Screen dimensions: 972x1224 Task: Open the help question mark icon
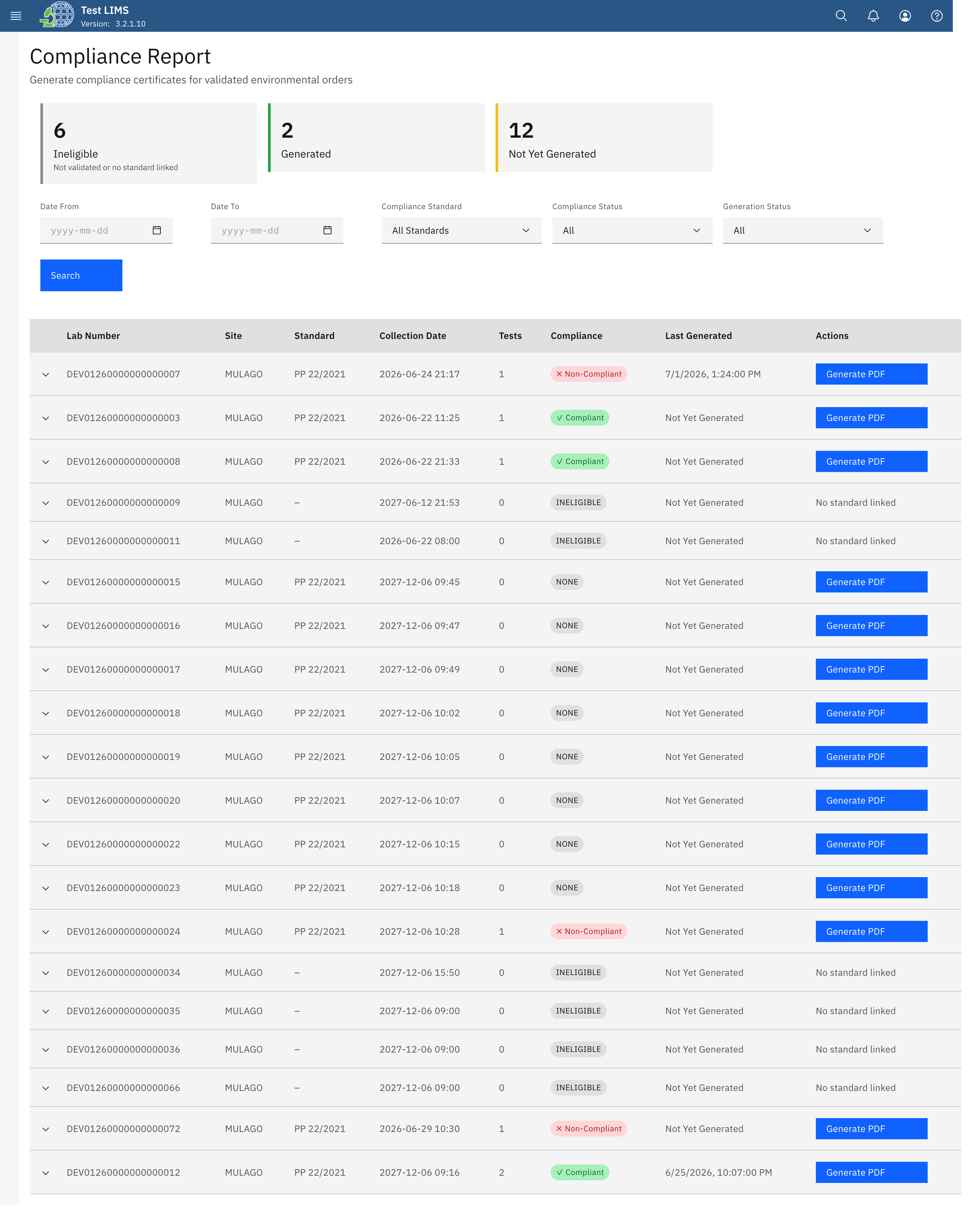tap(936, 16)
